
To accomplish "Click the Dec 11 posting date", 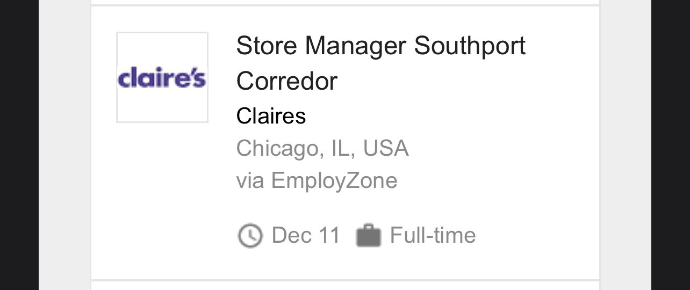I will coord(306,236).
